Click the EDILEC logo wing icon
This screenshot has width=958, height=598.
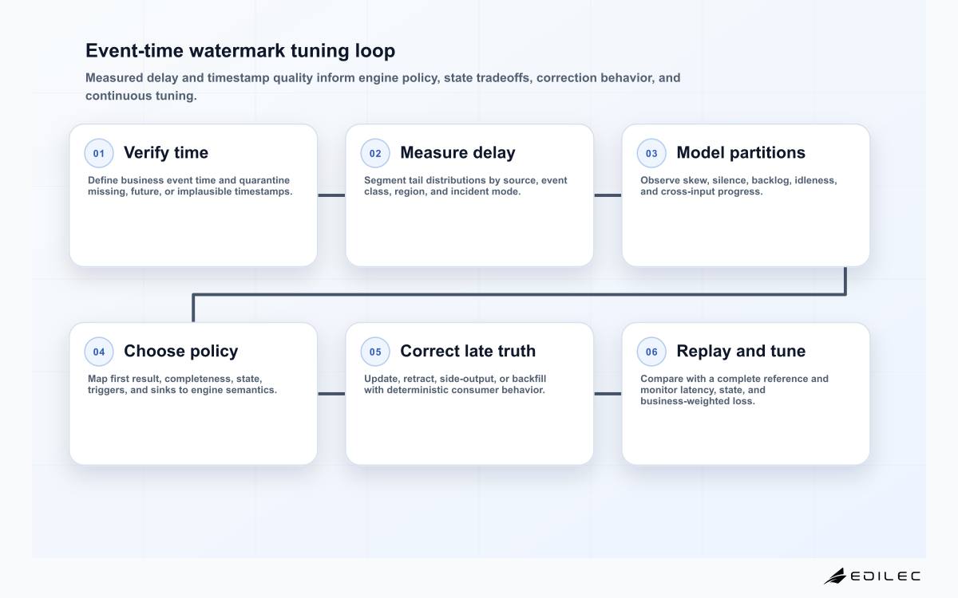click(x=835, y=576)
